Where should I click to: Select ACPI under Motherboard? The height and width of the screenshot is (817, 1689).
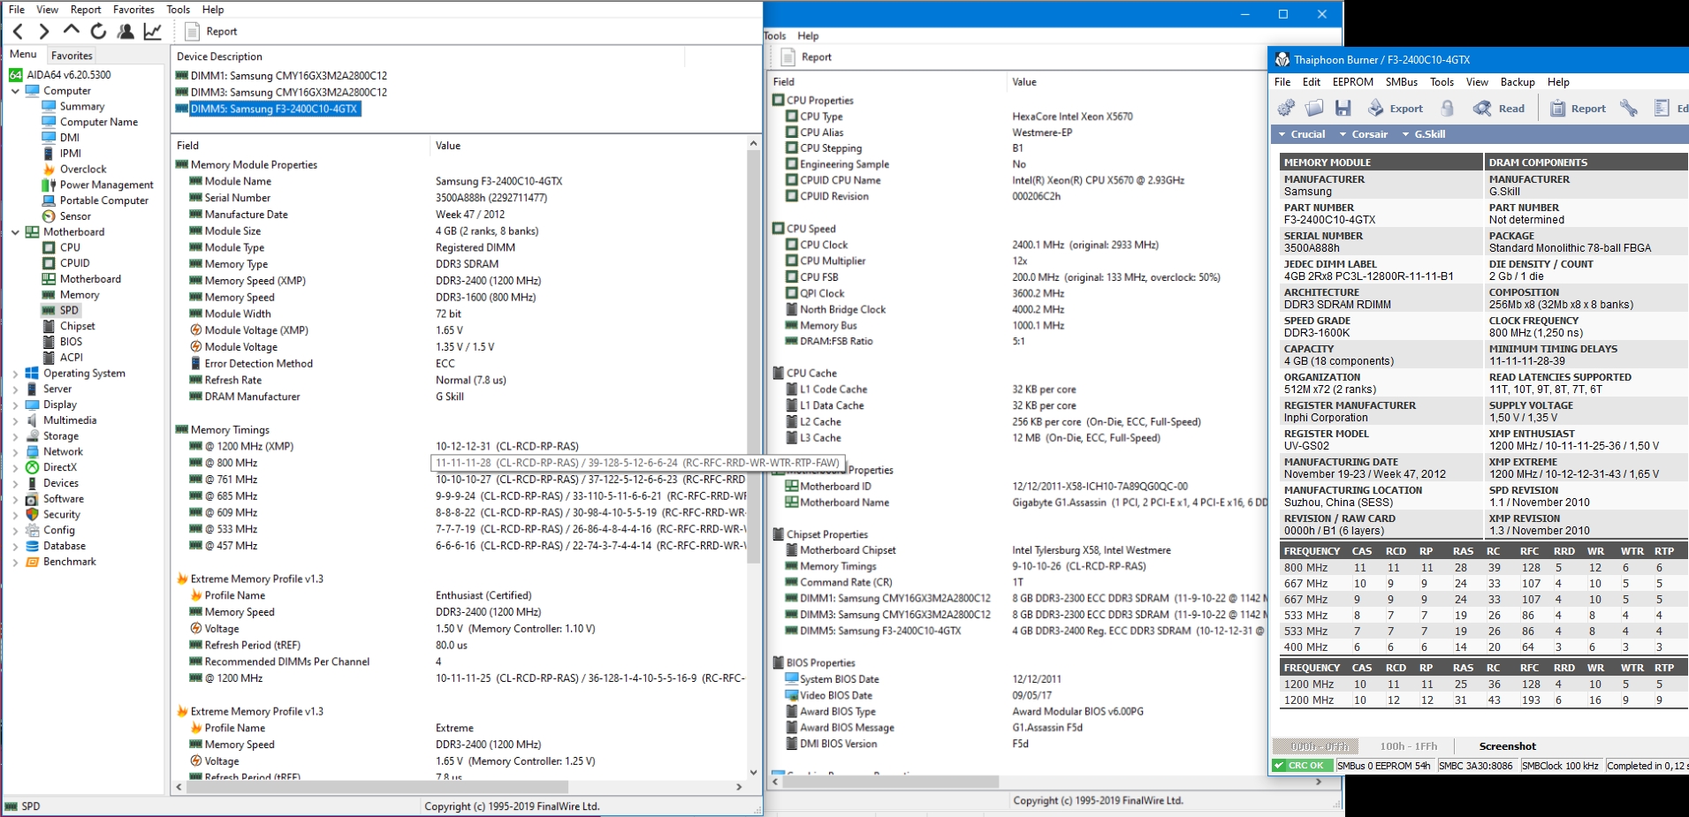pos(72,357)
